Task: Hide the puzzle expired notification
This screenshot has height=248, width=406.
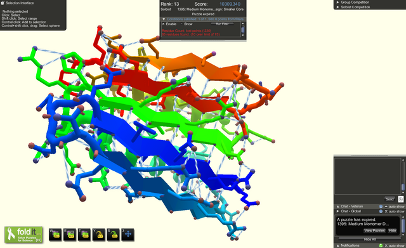Action: click(392, 231)
